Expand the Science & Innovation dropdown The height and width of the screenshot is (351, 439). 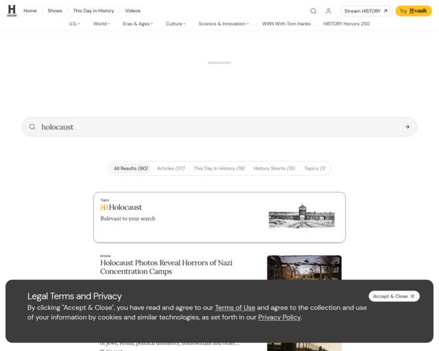tap(224, 24)
